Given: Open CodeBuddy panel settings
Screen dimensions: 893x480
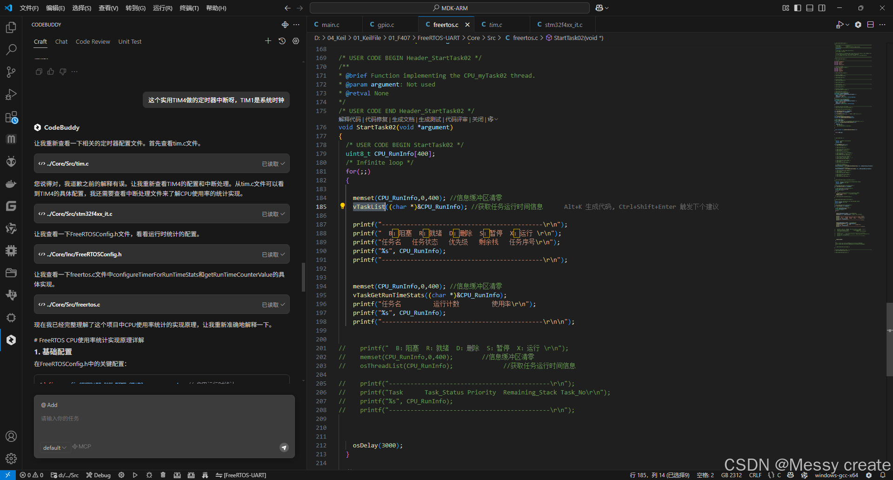Looking at the screenshot, I should [296, 41].
